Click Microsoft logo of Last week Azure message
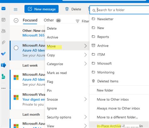This screenshot has height=128, width=149. 16,77
